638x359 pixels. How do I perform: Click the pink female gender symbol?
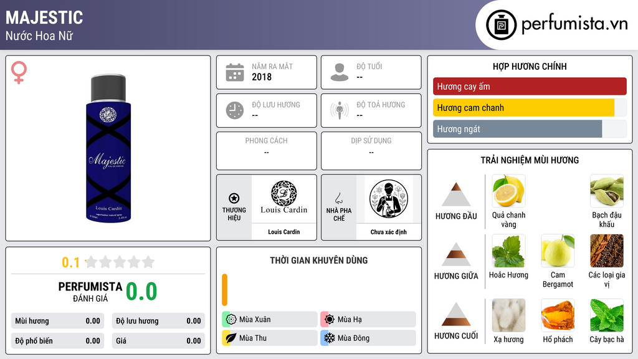(x=19, y=72)
